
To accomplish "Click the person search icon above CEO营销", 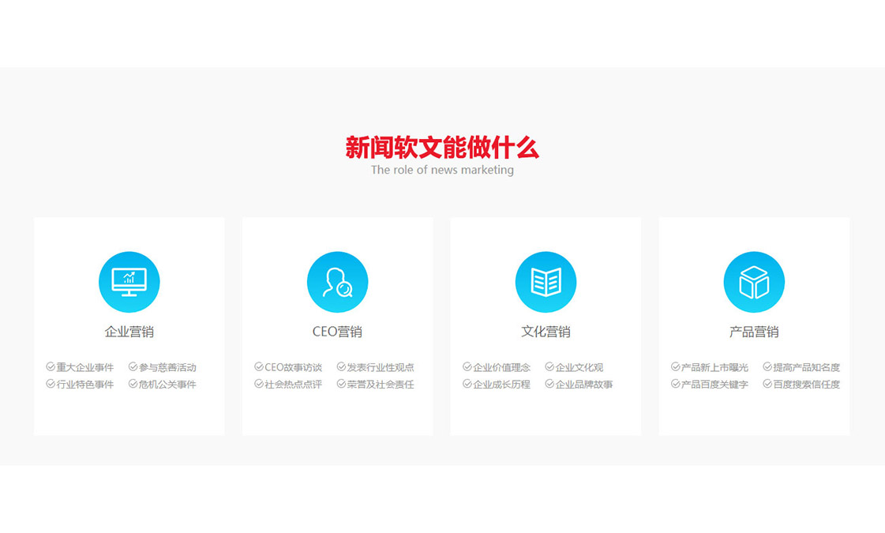I will 338,282.
